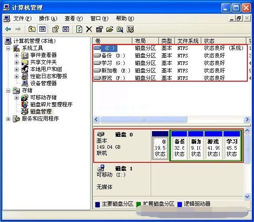The image size is (254, 222).
Task: Click the Open folder toolbar icon
Action: [110, 29]
